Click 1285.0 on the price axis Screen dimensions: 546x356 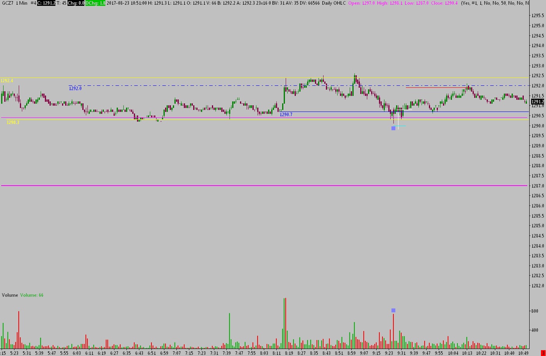[538, 226]
